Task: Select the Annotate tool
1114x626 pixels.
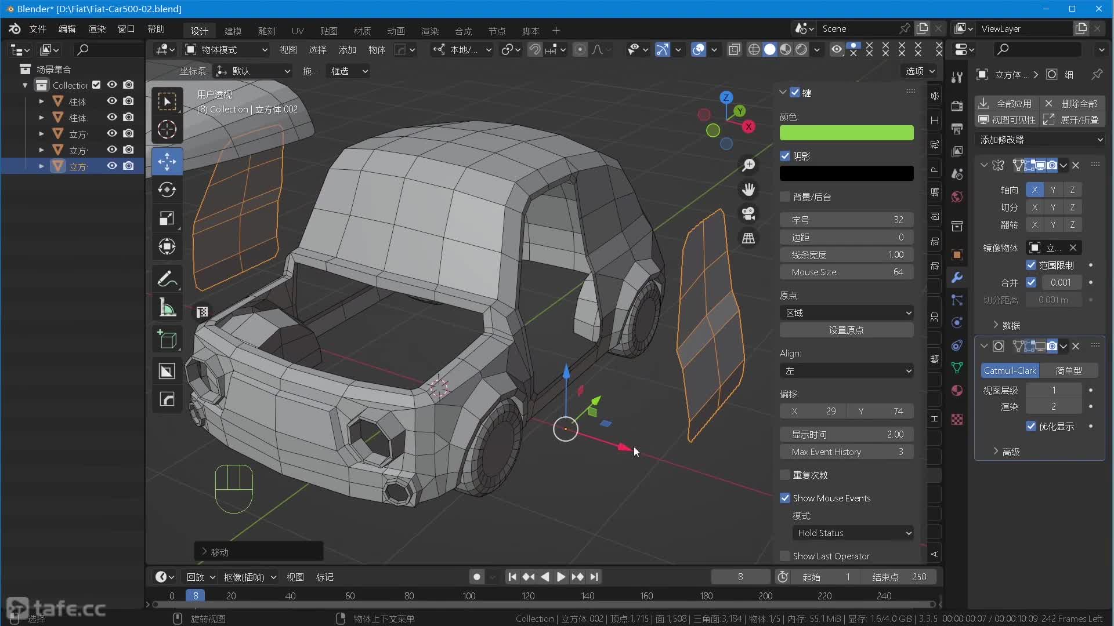Action: (167, 279)
